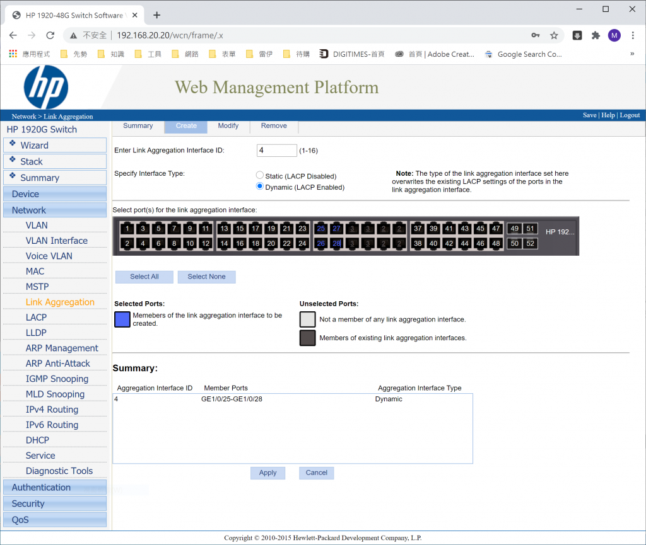Switch to the Modify tab

[228, 126]
